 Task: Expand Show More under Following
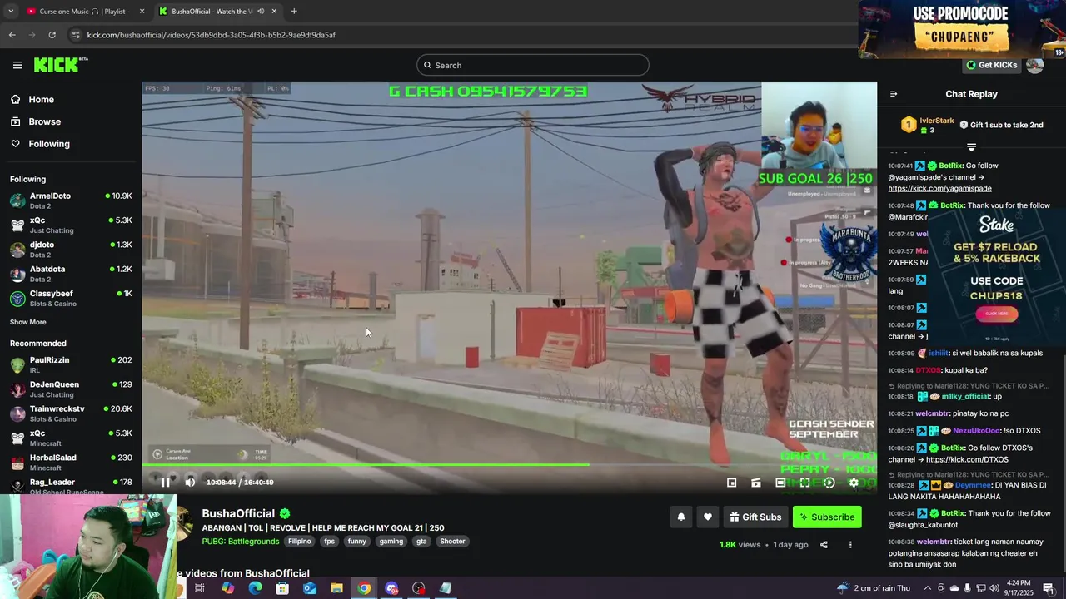[28, 322]
